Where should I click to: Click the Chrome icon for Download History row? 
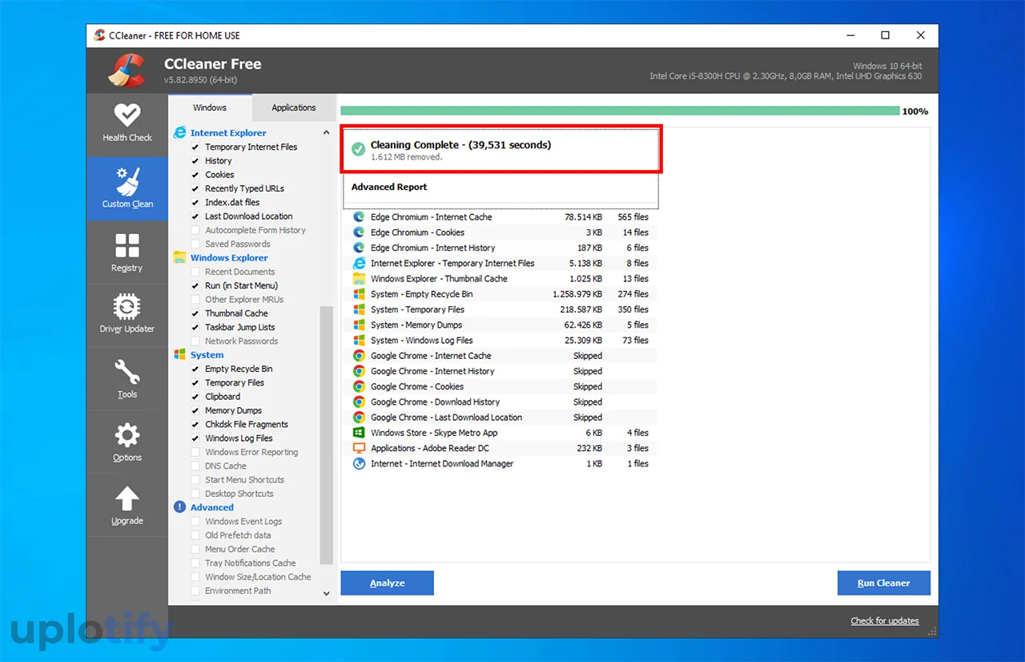359,402
